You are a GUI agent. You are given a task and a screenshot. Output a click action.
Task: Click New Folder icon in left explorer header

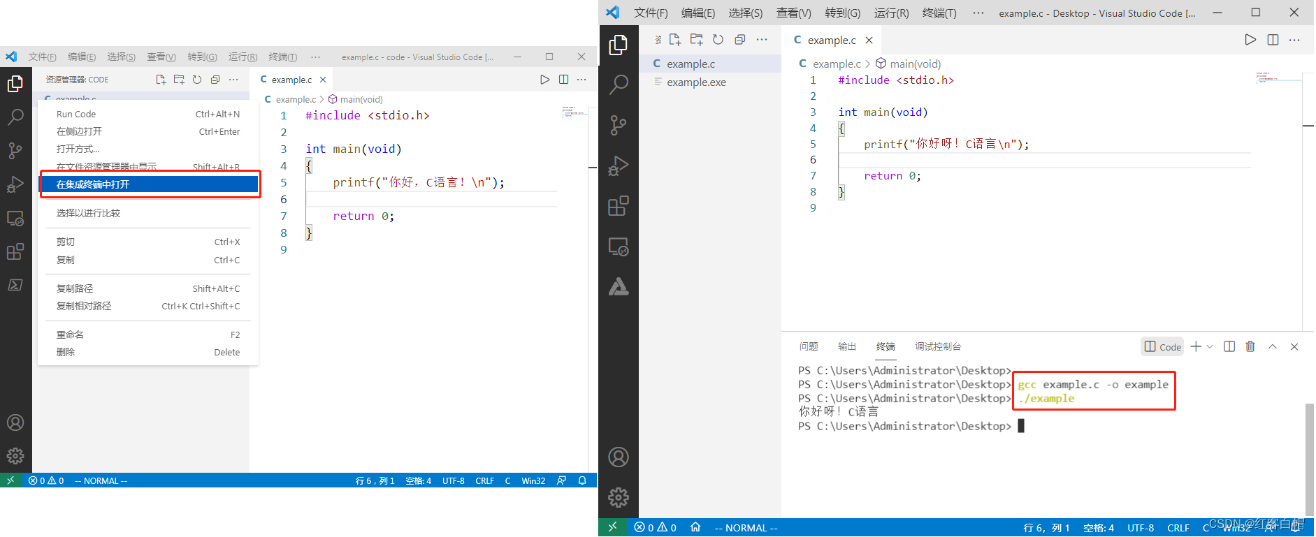tap(179, 80)
